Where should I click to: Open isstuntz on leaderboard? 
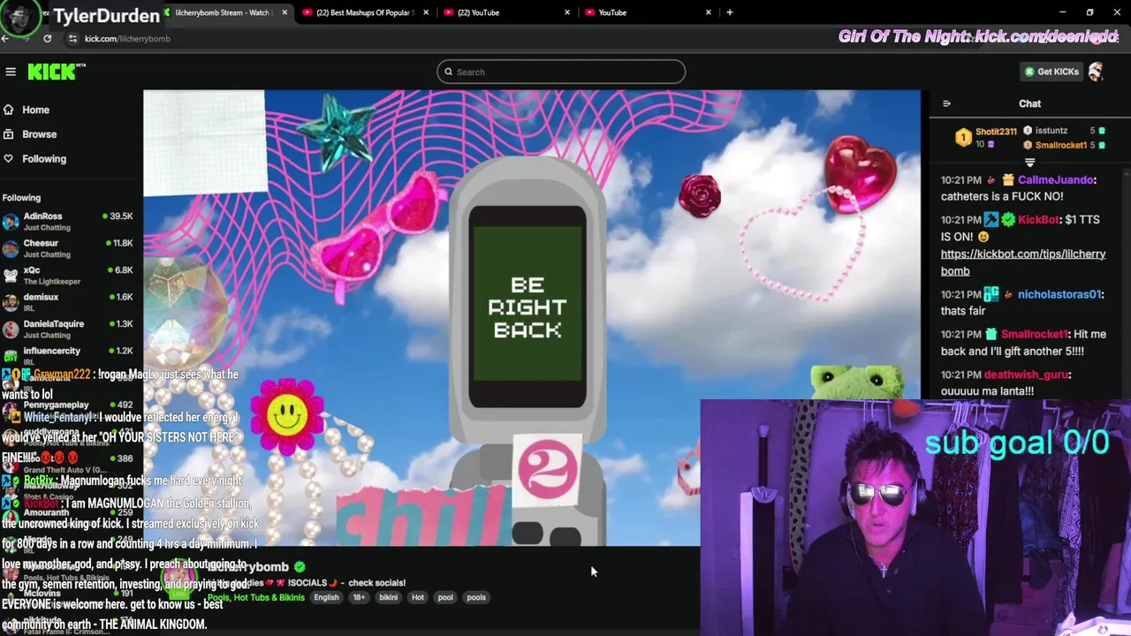(1051, 131)
